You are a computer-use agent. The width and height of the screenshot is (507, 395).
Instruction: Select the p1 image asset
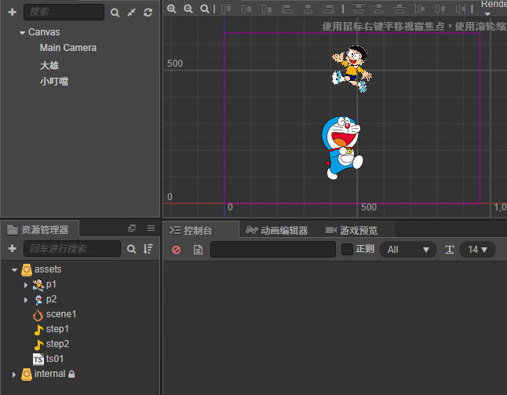(x=51, y=284)
